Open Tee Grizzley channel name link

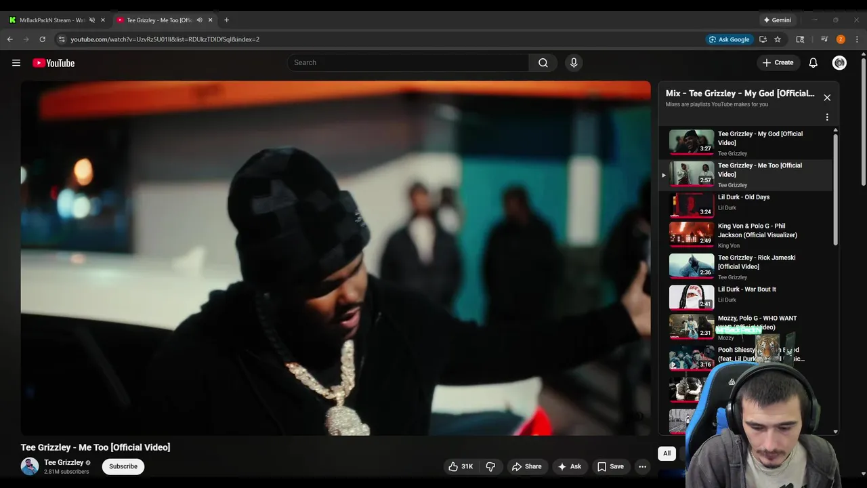pyautogui.click(x=64, y=462)
